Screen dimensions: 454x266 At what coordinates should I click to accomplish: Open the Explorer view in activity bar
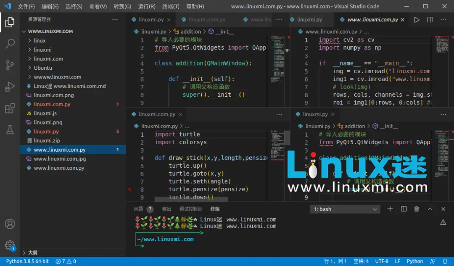[x=10, y=22]
